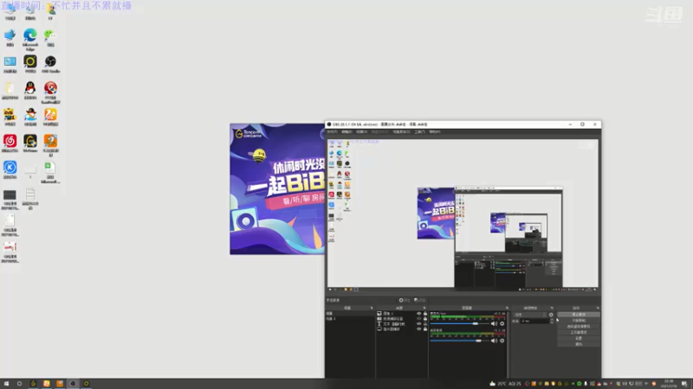This screenshot has height=389, width=693.
Task: Adjust the second mixer channel volume slider
Action: pos(460,341)
